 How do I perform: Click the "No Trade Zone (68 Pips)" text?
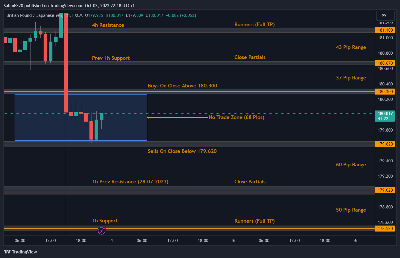pyautogui.click(x=236, y=117)
